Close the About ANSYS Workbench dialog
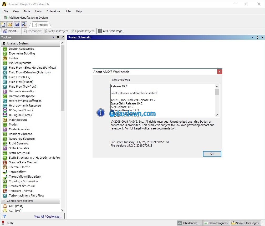This screenshot has width=265, height=226. point(220,72)
